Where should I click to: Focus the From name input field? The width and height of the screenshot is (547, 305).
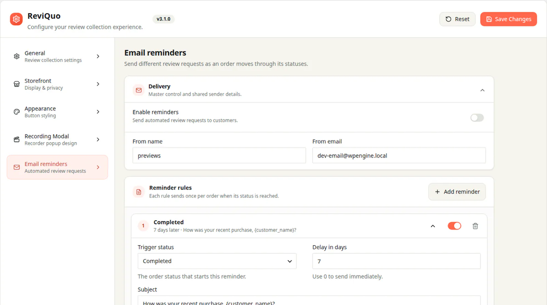219,156
